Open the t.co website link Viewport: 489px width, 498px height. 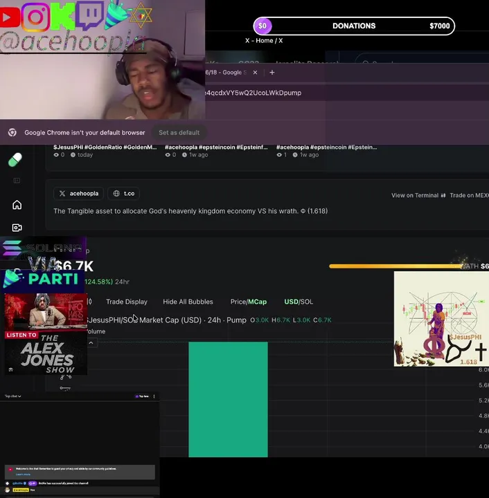pos(123,194)
